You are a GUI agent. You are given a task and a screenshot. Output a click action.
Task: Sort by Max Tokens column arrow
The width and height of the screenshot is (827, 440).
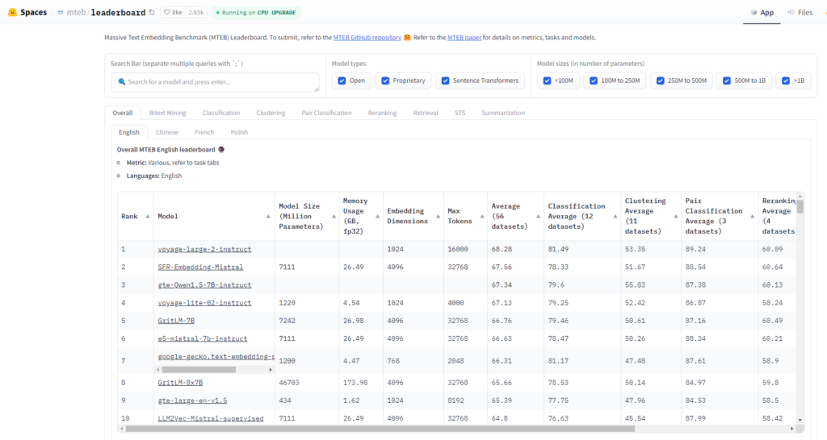coord(482,216)
